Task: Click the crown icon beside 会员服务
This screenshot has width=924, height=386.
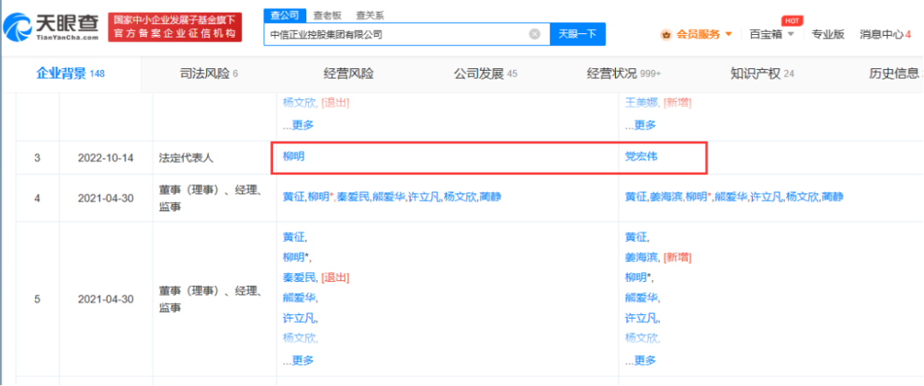Action: pos(666,35)
